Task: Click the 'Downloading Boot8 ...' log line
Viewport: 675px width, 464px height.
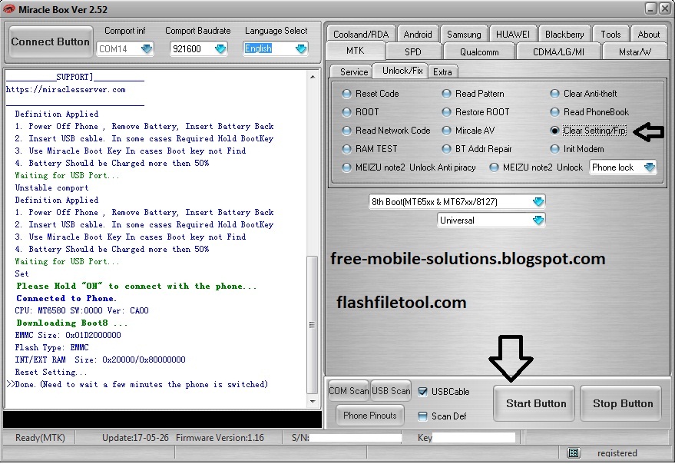Action: 72,323
